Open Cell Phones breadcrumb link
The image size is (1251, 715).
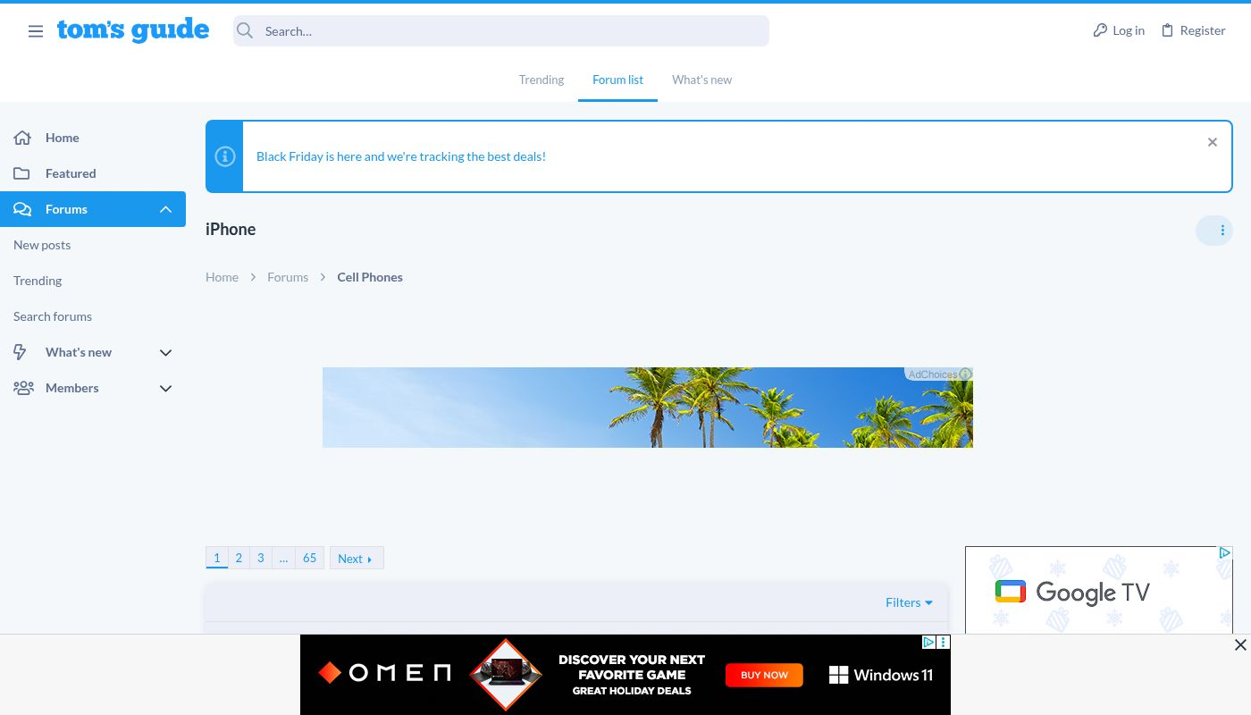[370, 277]
